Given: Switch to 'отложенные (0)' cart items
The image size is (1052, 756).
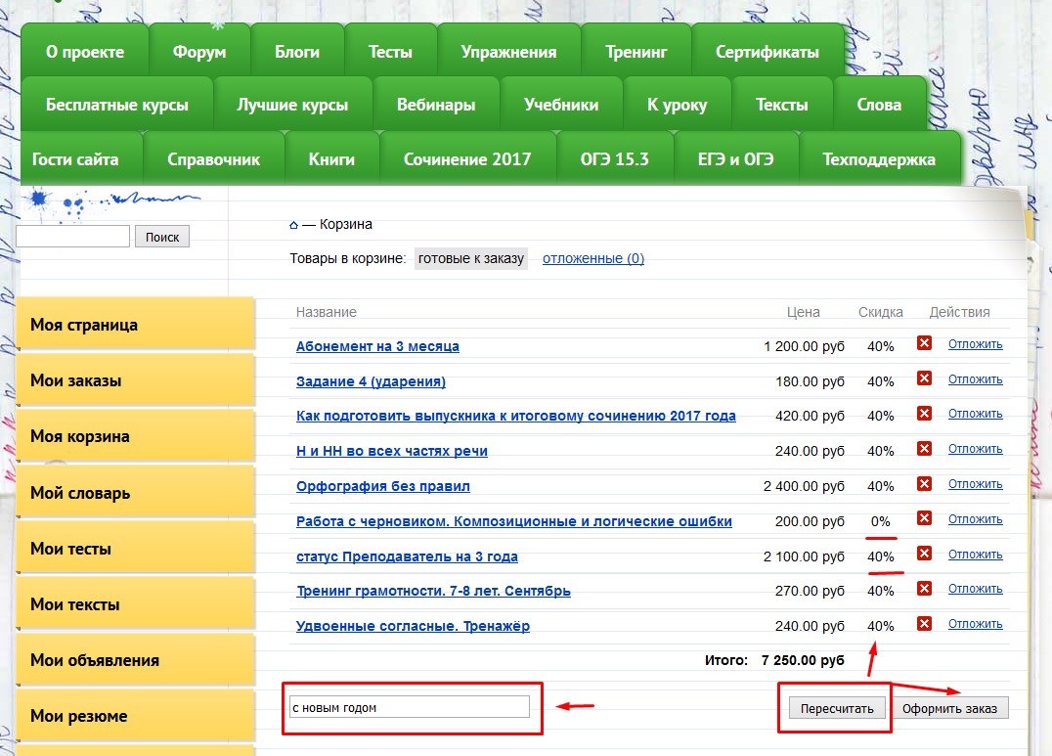Looking at the screenshot, I should click(x=593, y=259).
